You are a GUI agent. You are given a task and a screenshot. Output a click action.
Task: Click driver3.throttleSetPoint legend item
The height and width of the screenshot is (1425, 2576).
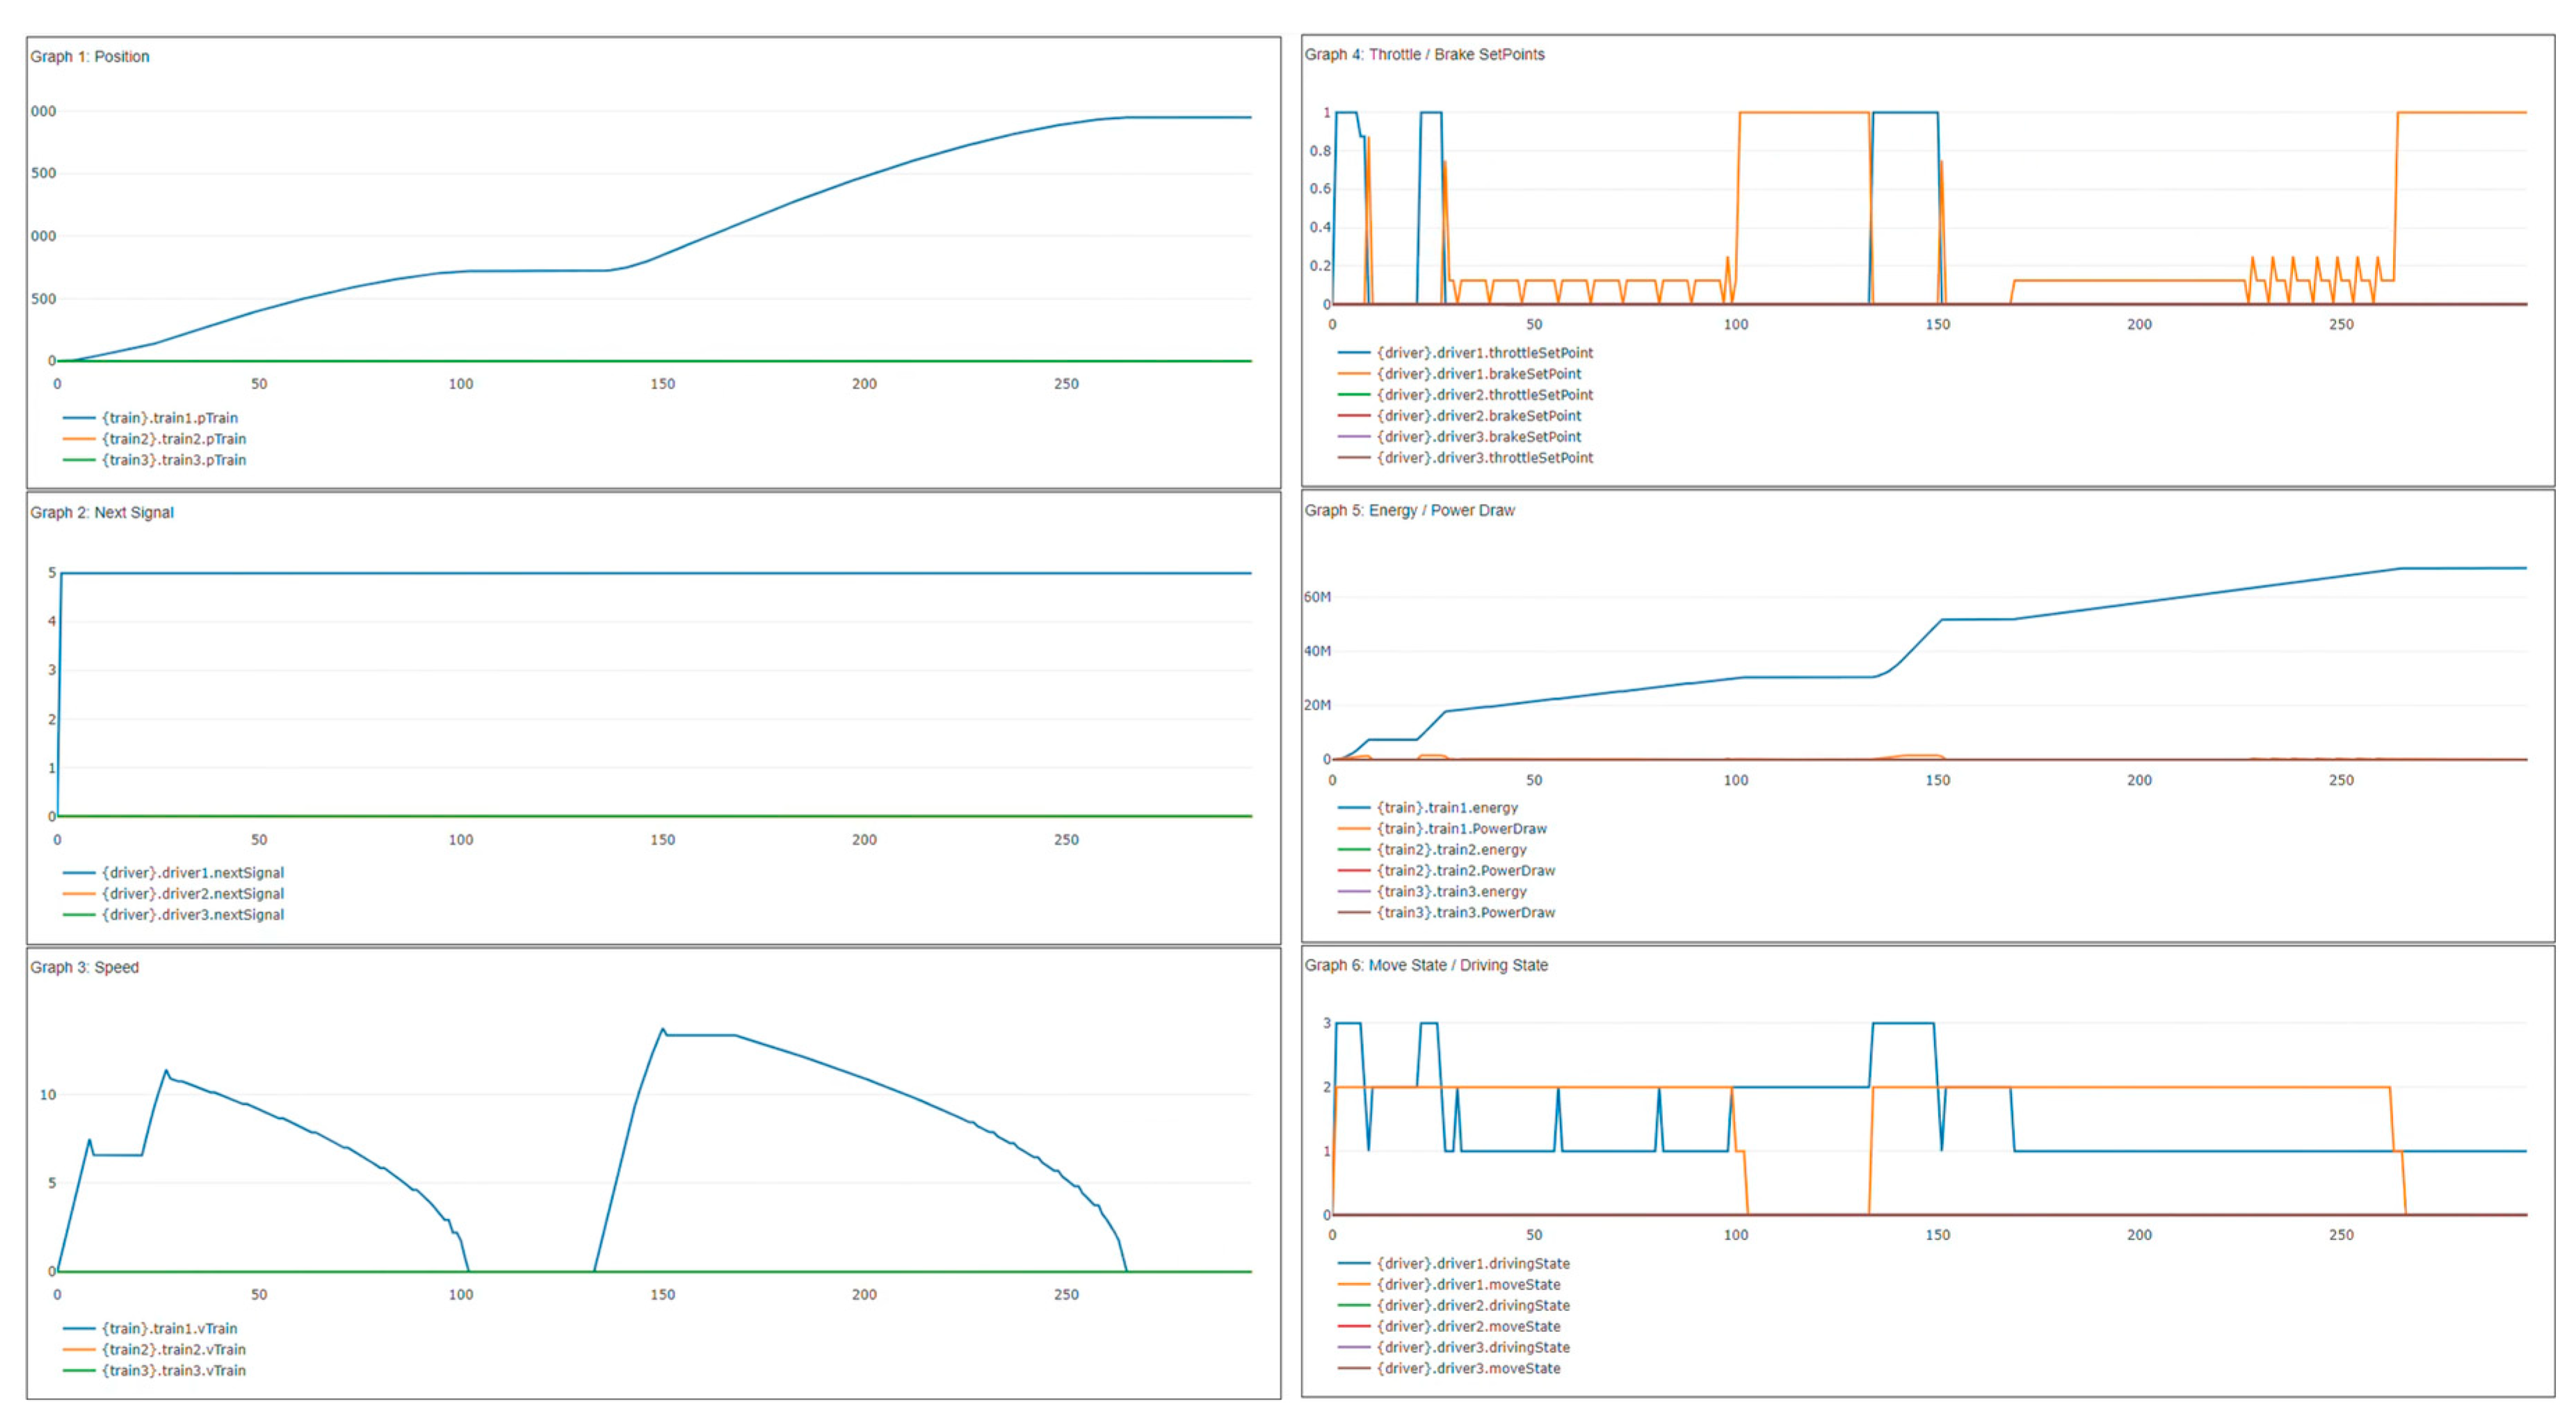tap(1466, 457)
